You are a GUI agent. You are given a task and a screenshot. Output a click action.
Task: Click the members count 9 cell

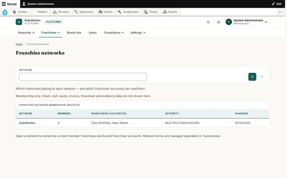click(58, 123)
